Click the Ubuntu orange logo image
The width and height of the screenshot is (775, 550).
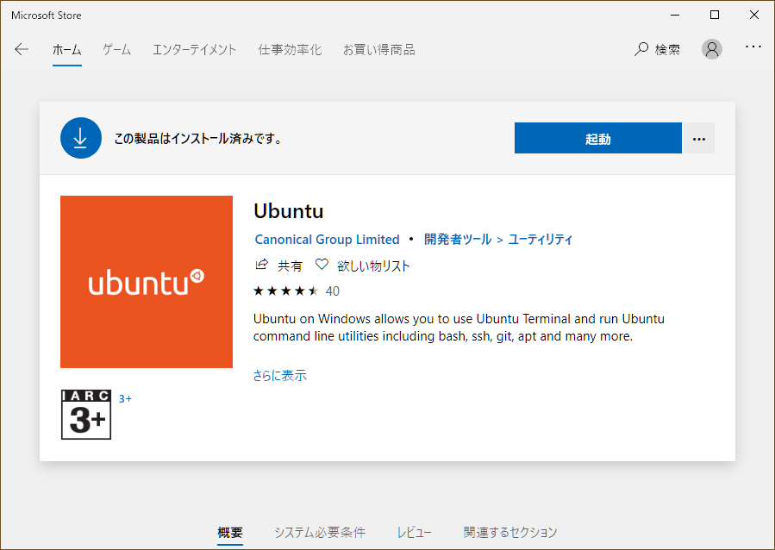(147, 282)
